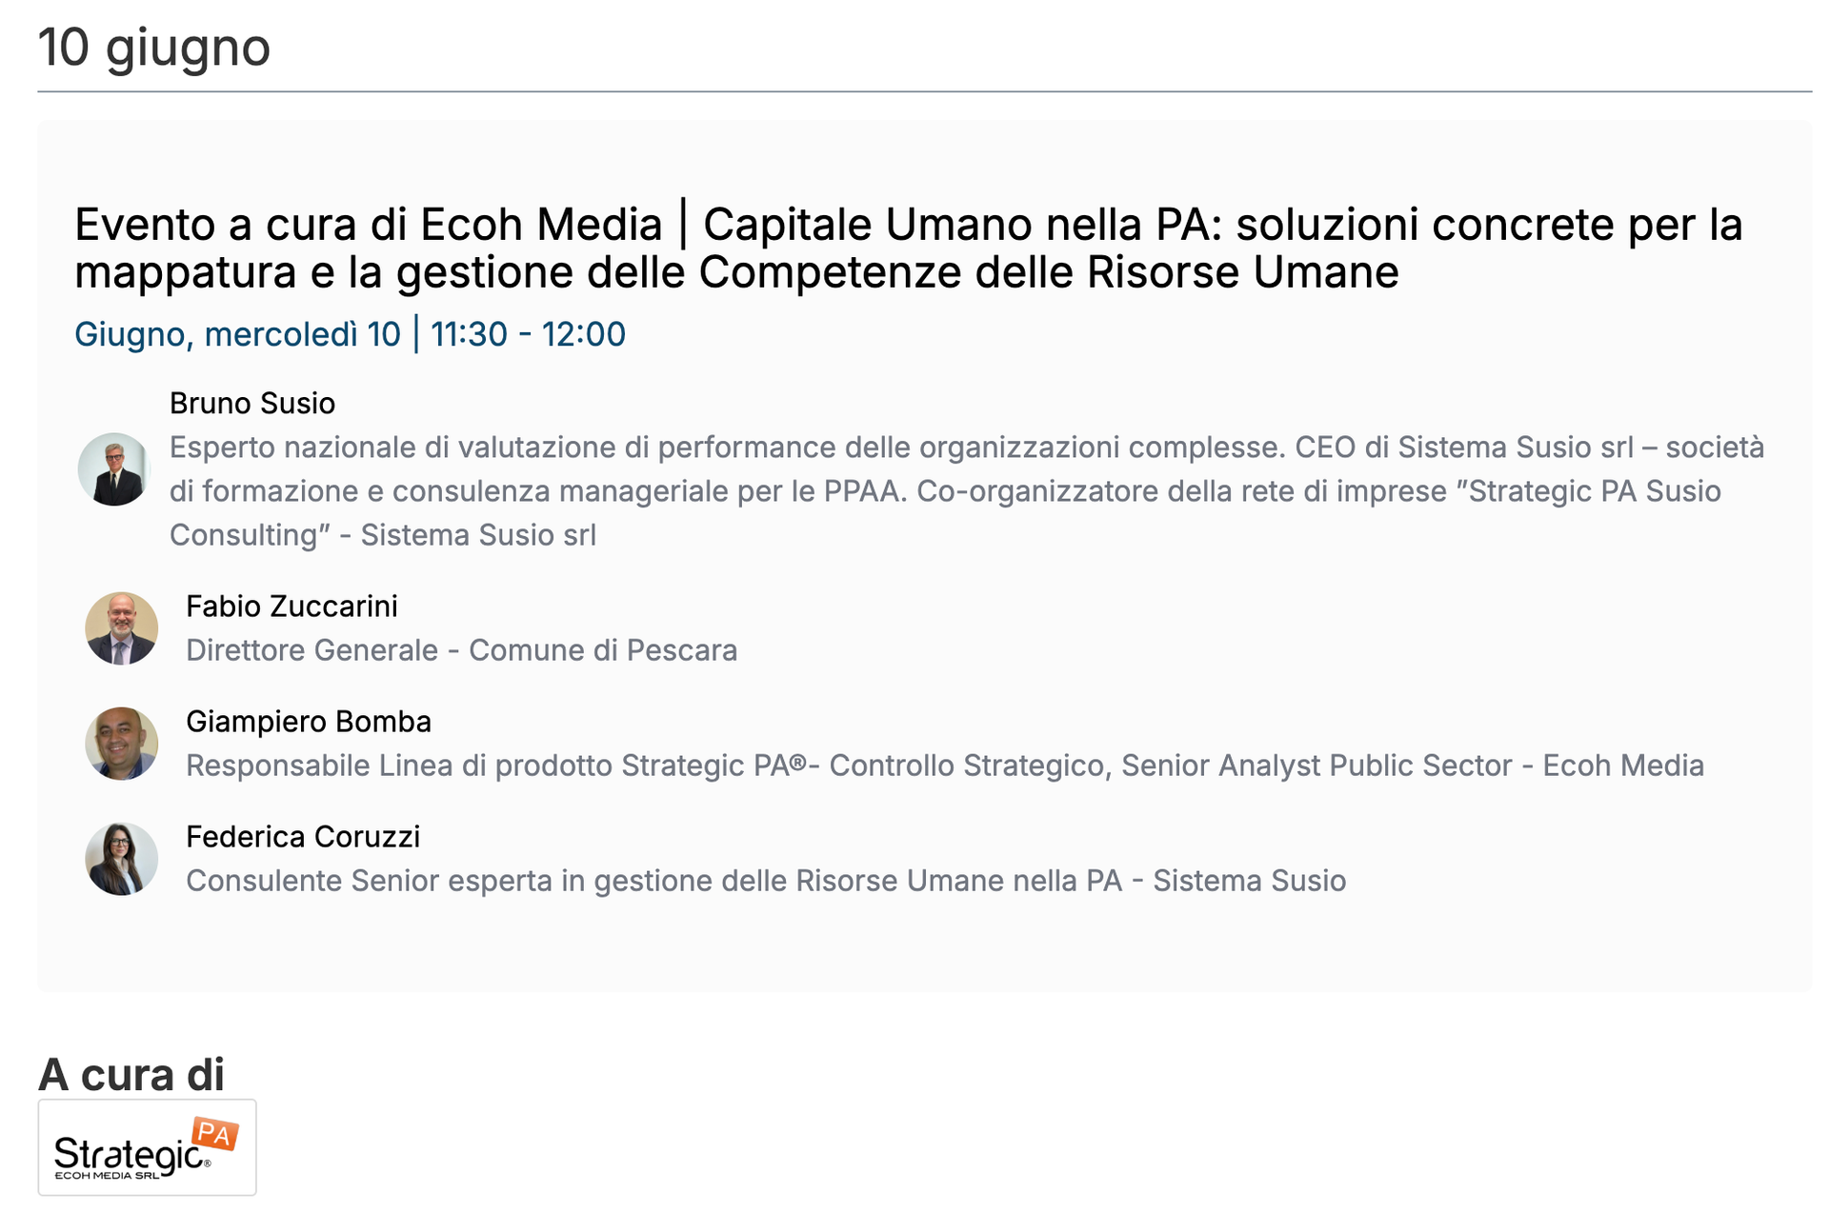Open the Ecoh Media event title
The height and width of the screenshot is (1213, 1829).
coord(908,248)
